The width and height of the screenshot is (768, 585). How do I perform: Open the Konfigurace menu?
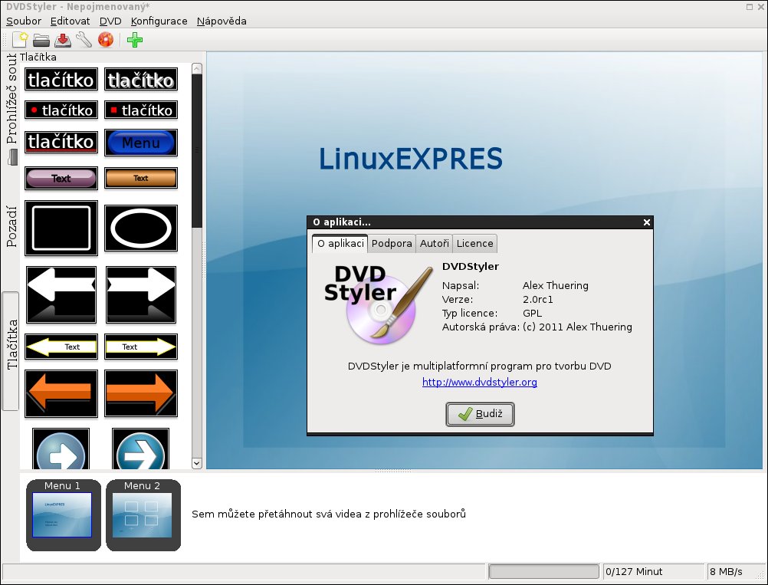click(159, 21)
